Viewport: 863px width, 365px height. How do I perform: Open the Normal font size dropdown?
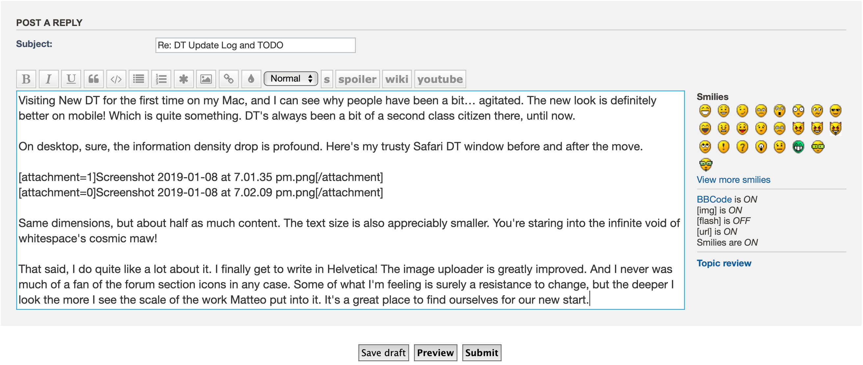(291, 79)
